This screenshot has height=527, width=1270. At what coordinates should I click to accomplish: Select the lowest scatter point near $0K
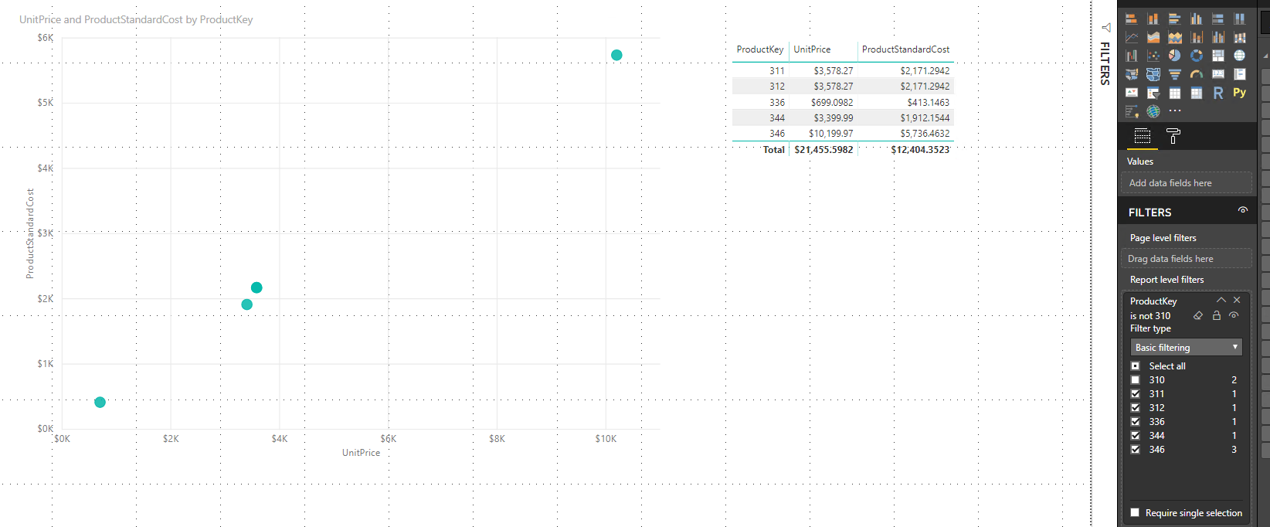point(100,402)
